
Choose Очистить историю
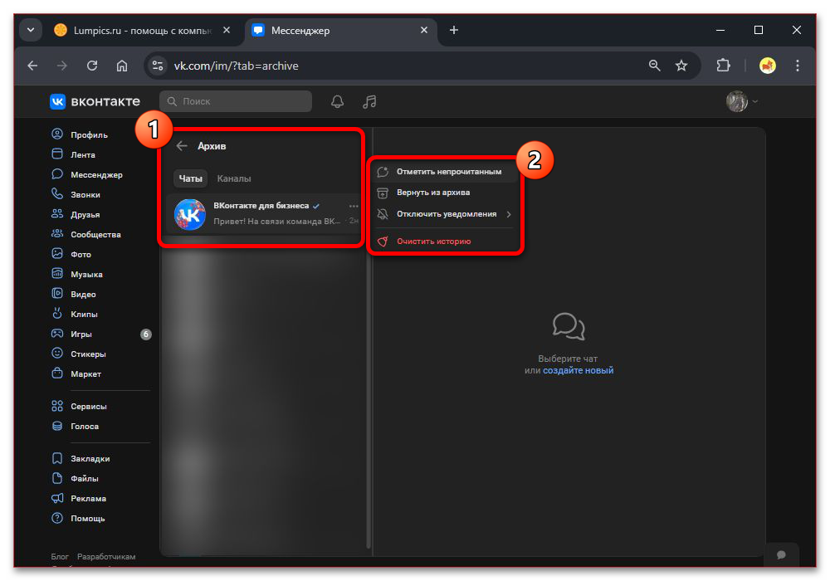(x=444, y=242)
